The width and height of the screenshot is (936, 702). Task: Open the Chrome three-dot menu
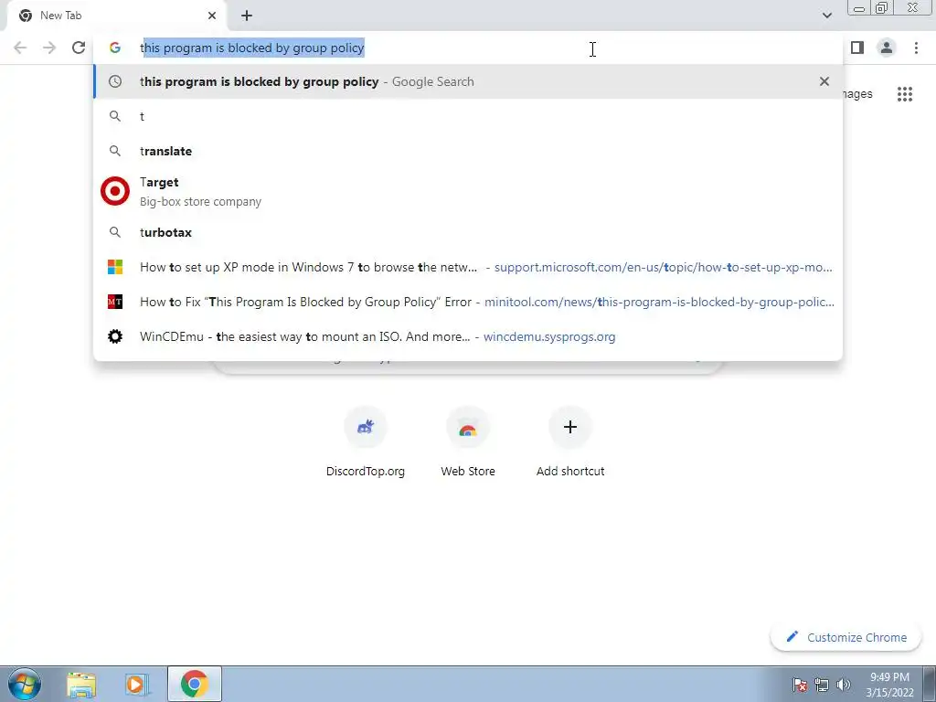click(x=916, y=48)
